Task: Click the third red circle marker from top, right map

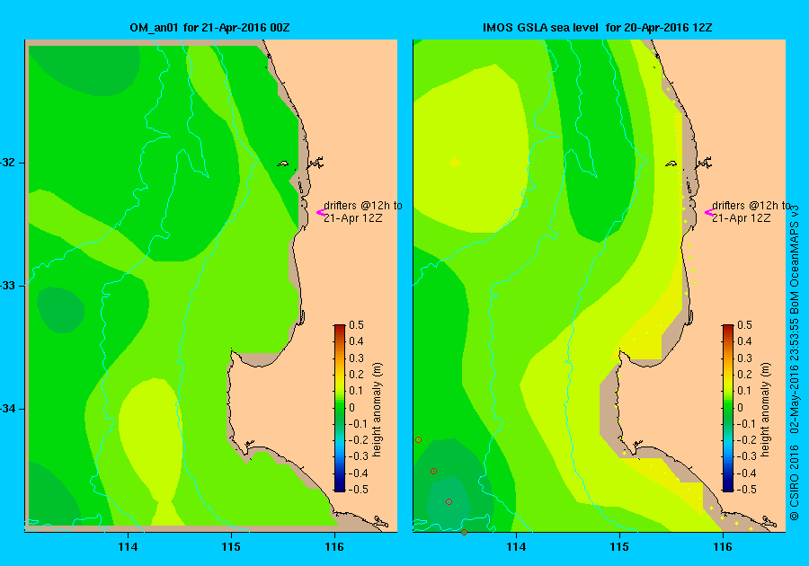Action: pyautogui.click(x=449, y=501)
